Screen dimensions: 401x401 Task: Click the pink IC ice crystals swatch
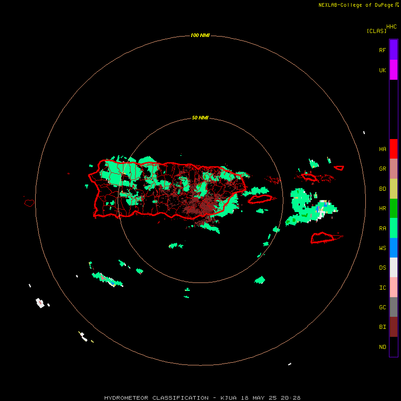[393, 287]
